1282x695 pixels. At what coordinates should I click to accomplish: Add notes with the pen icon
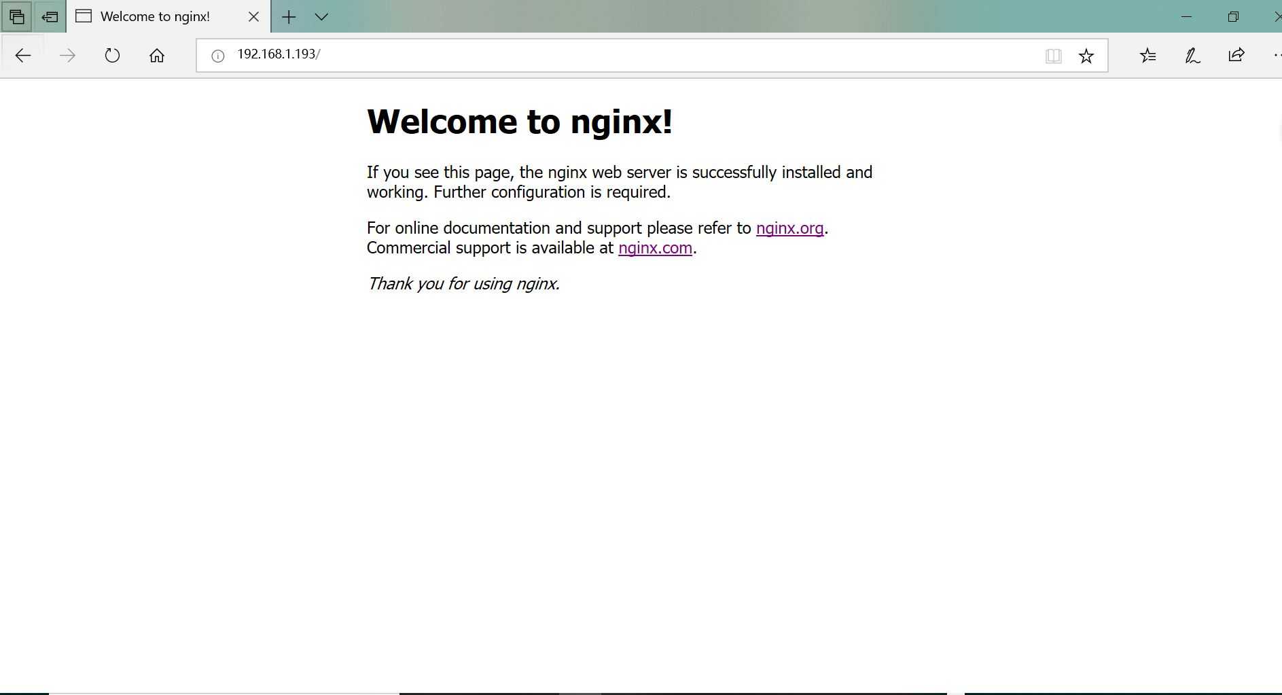[x=1192, y=55]
